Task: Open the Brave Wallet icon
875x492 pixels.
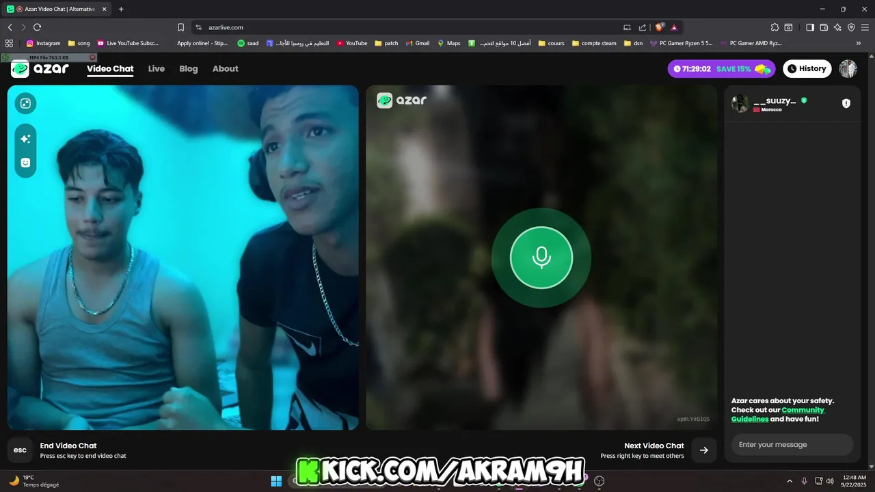Action: [824, 27]
